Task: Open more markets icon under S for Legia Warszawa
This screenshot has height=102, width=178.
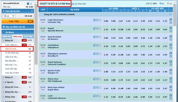Action: click(171, 22)
